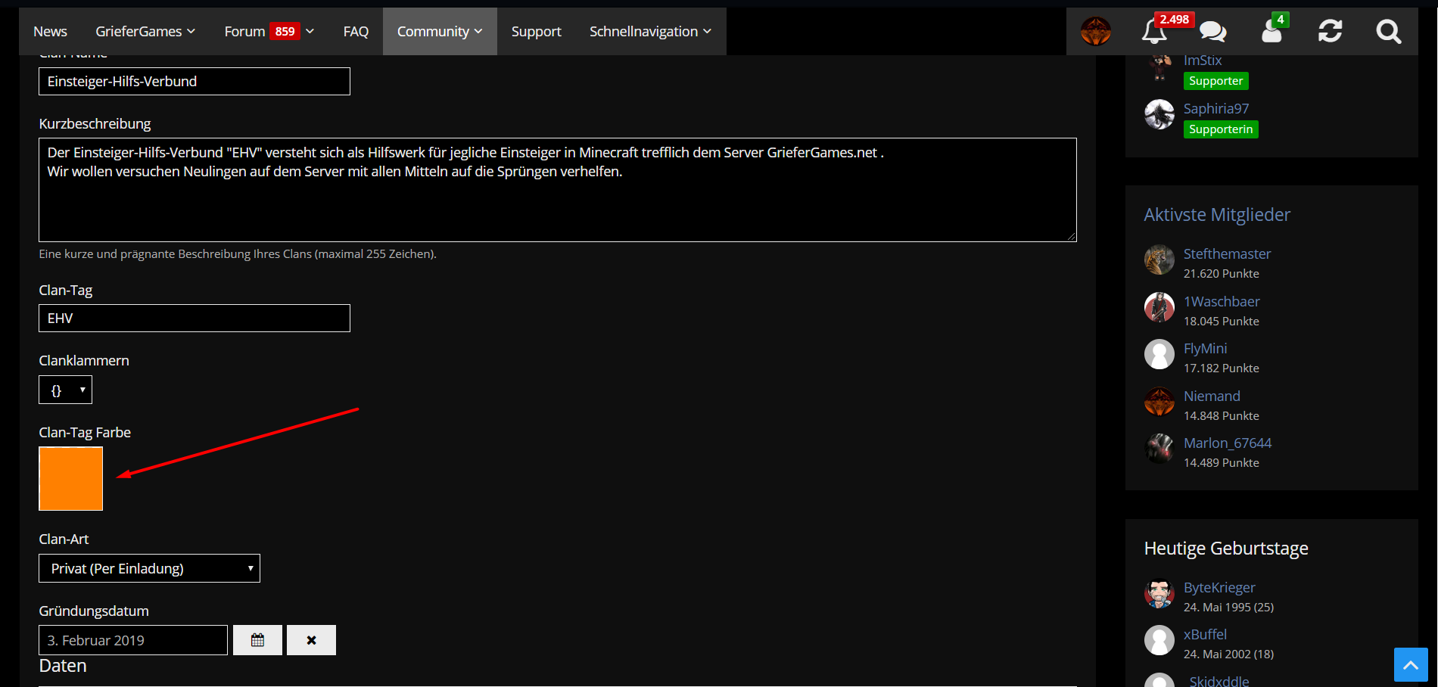Open the search magnifier icon
This screenshot has height=687, width=1438.
point(1389,32)
